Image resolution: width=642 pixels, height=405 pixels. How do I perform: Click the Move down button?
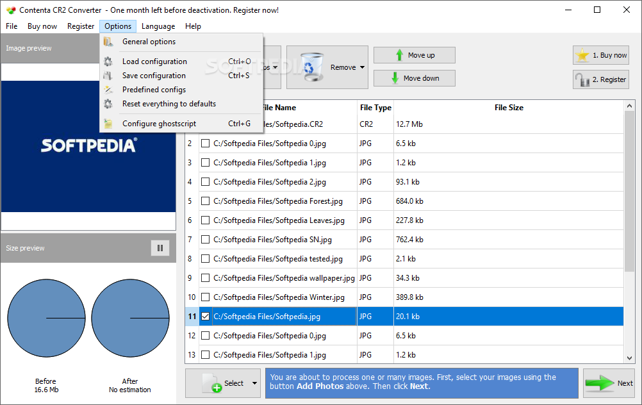coord(415,78)
